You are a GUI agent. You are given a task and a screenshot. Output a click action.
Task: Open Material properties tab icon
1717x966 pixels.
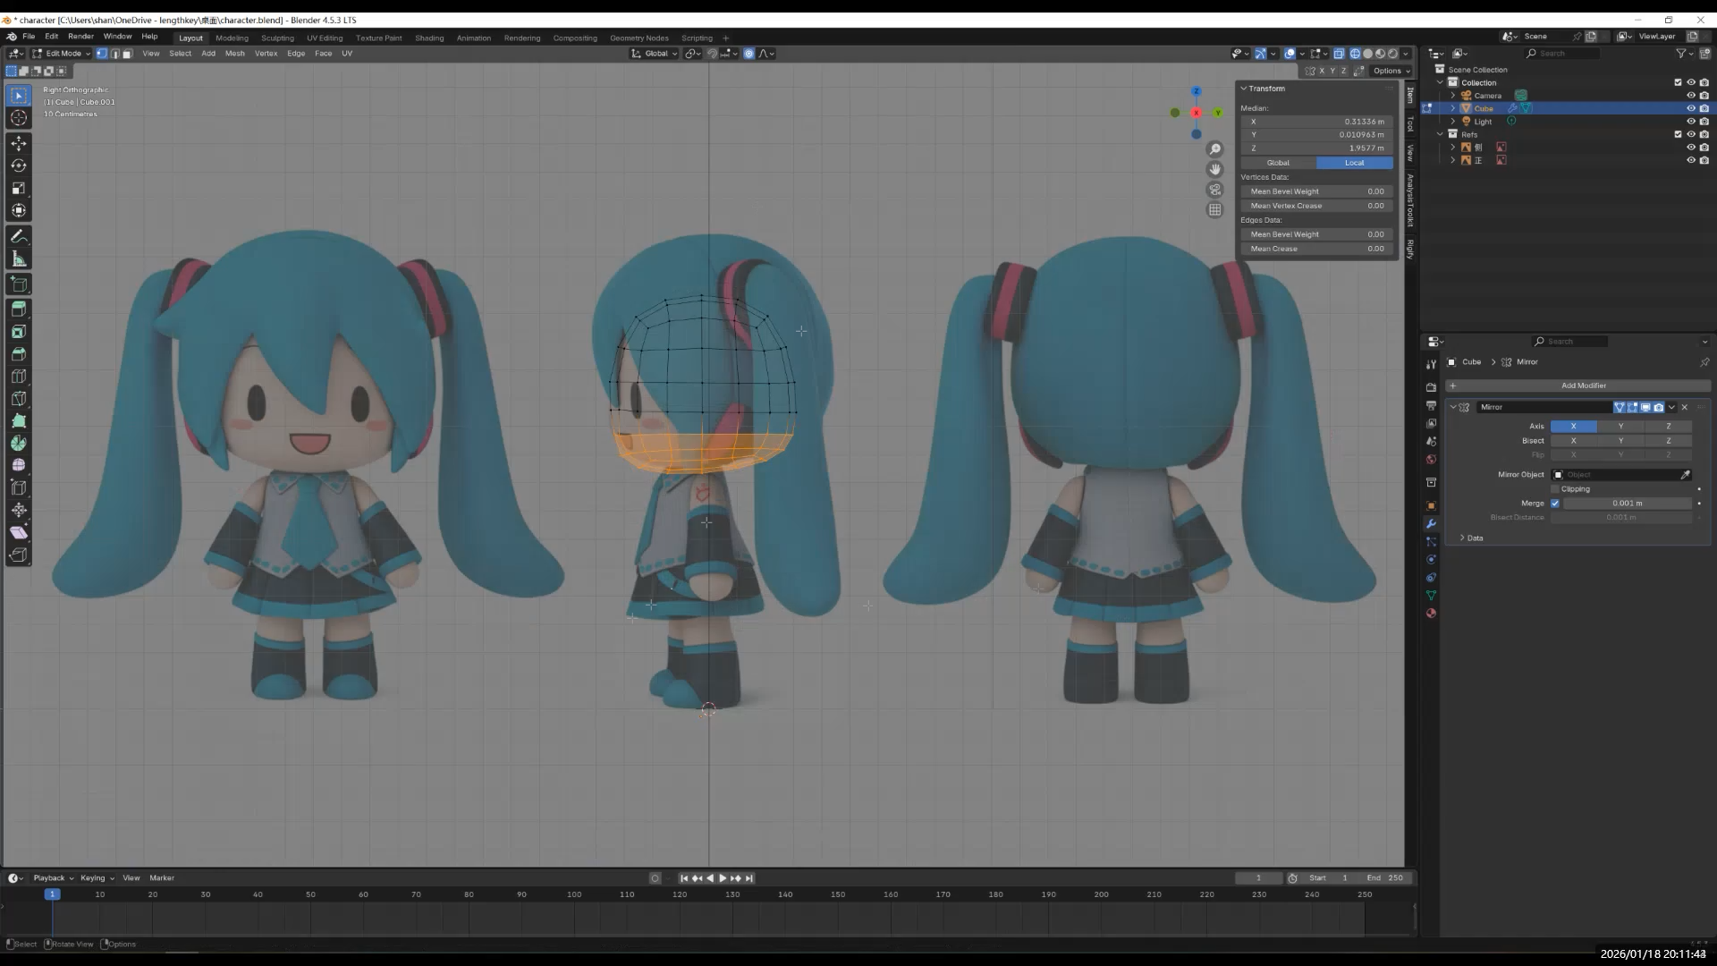[x=1431, y=614]
